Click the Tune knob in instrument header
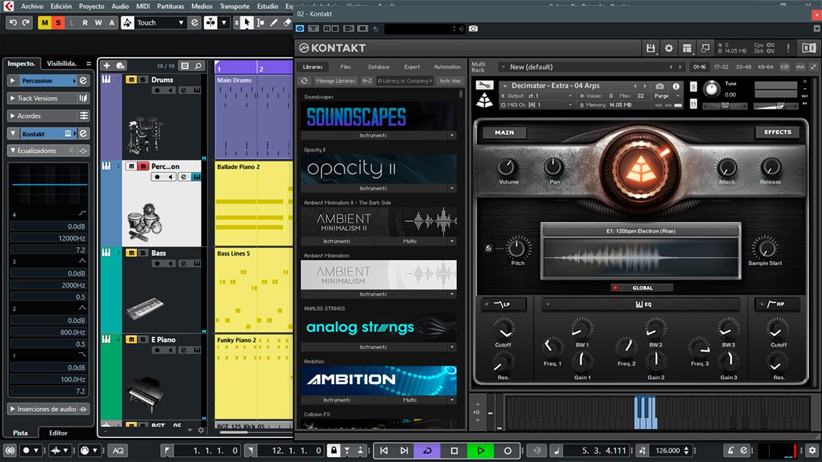Image resolution: width=822 pixels, height=462 pixels. tap(712, 88)
